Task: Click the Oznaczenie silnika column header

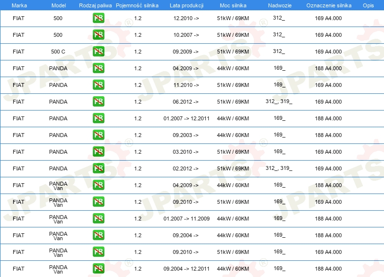Action: point(329,5)
